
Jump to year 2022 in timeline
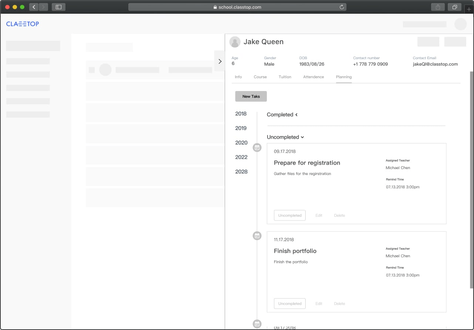click(x=241, y=157)
